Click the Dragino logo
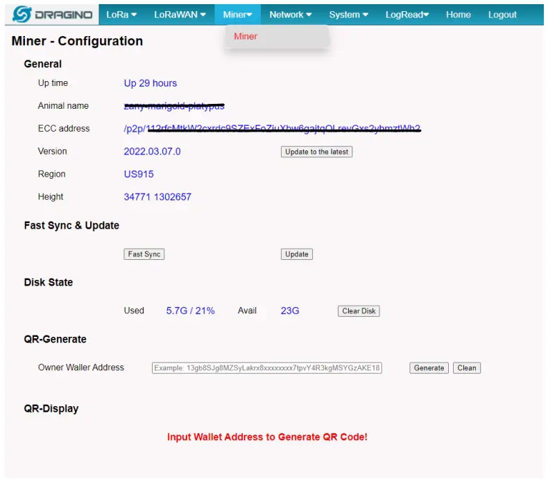 (53, 15)
